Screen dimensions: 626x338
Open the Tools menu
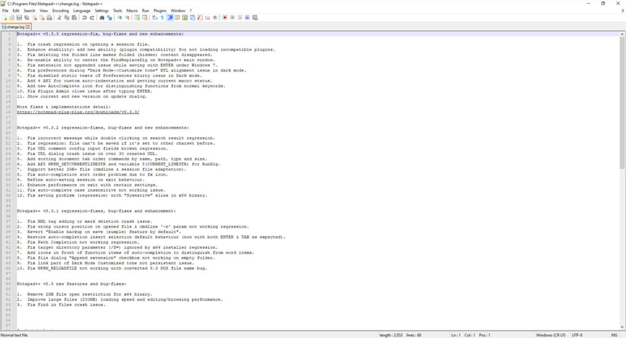(x=117, y=11)
